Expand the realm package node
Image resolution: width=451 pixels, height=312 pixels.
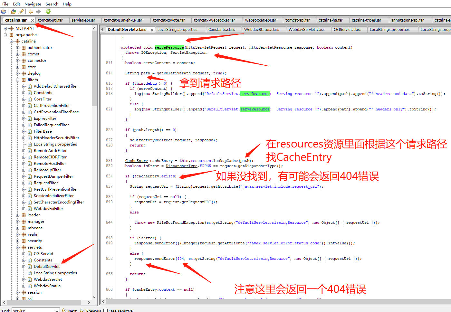(x=18, y=234)
